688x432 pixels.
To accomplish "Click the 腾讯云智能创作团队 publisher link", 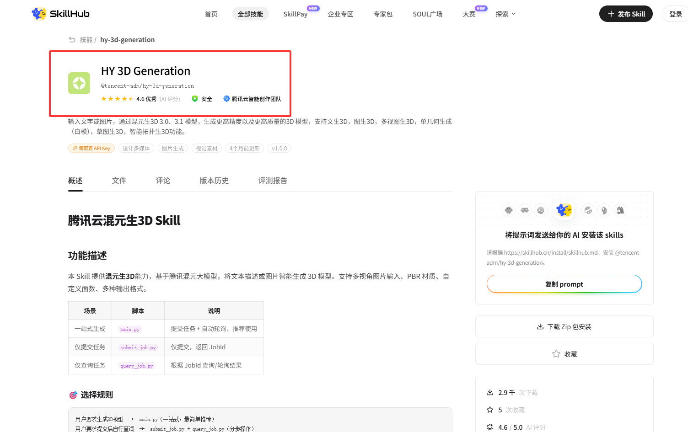I will (253, 99).
